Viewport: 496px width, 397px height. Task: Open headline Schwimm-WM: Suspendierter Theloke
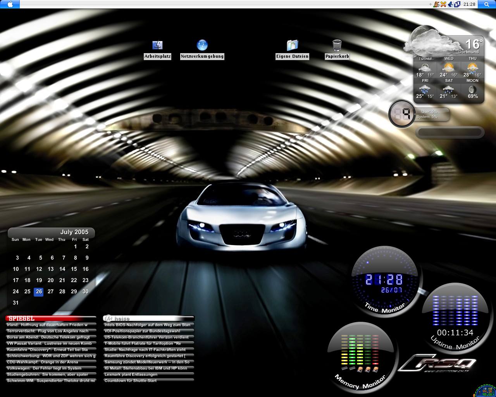(51, 381)
